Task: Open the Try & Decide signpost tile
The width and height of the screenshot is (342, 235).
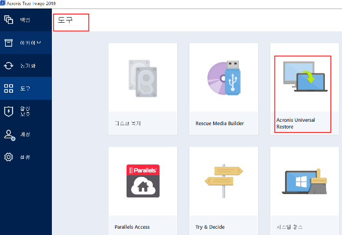Action: tap(223, 191)
